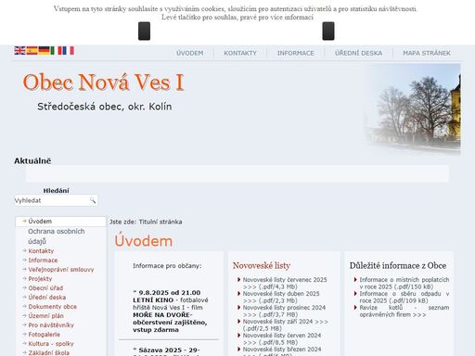Open Informace in the sidebar menu
The height and width of the screenshot is (356, 475).
point(43,261)
